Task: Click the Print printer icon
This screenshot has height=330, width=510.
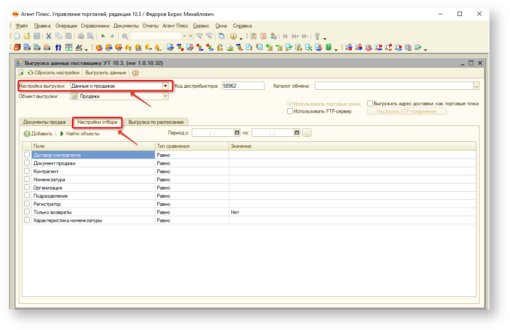Action: (x=81, y=36)
